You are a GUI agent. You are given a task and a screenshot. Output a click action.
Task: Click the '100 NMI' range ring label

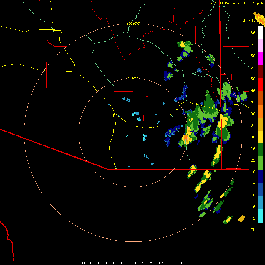coord(133,24)
